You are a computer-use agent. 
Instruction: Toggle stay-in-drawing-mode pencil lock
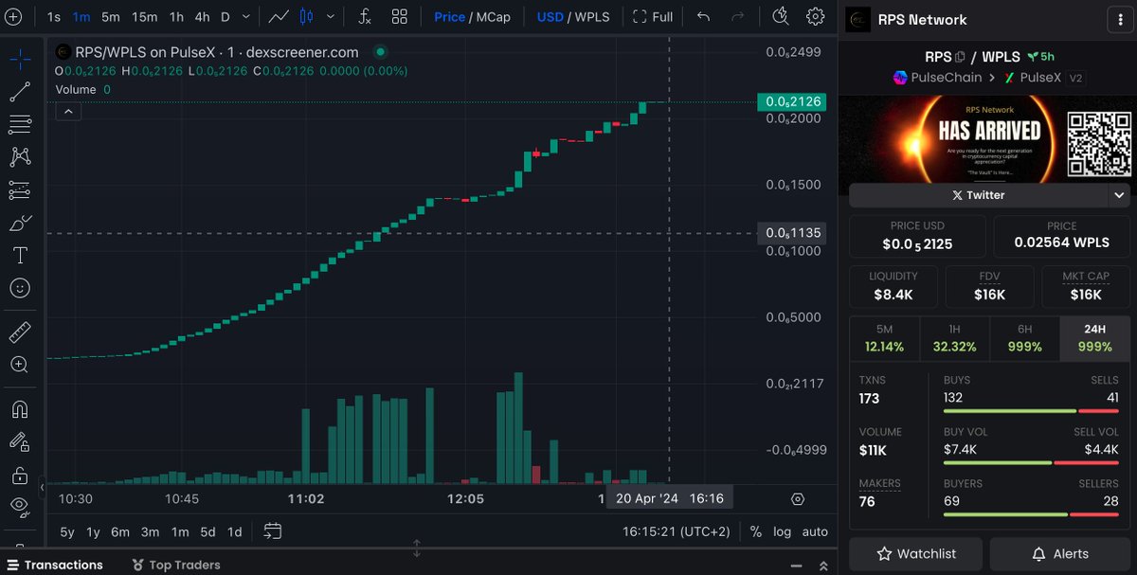[x=20, y=441]
